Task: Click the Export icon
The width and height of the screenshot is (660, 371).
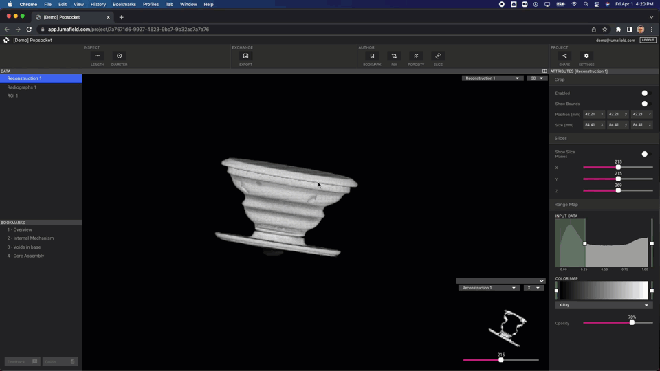Action: point(245,56)
